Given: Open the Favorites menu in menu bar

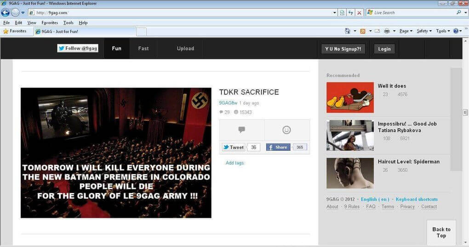Looking at the screenshot, I should 50,22.
